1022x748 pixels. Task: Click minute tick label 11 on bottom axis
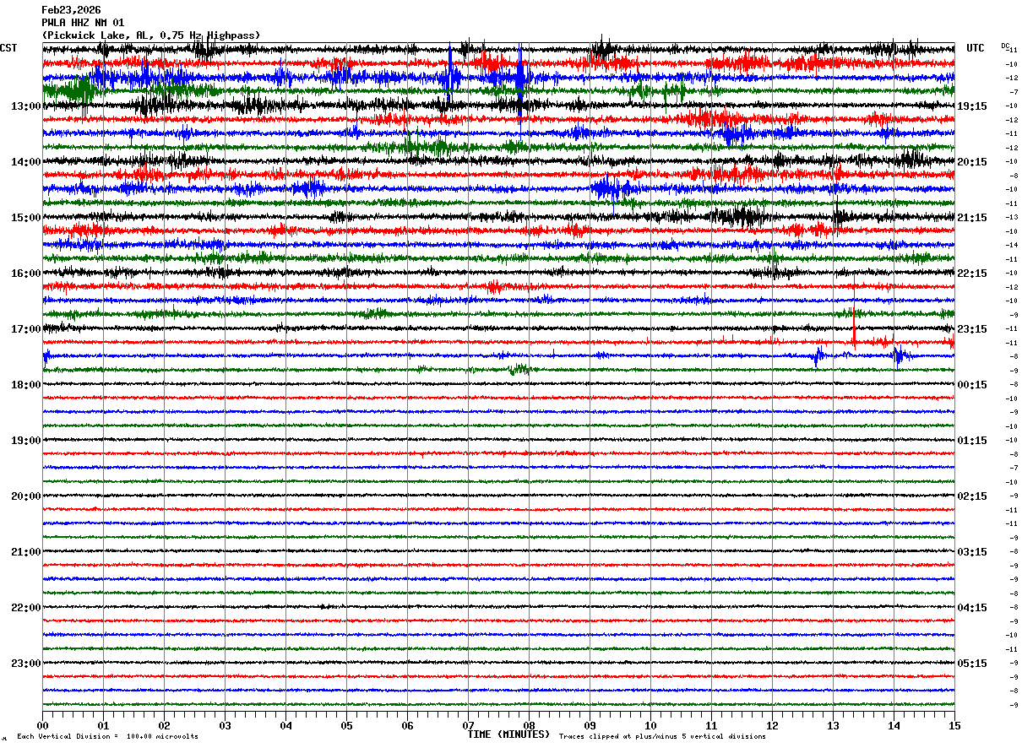711,725
